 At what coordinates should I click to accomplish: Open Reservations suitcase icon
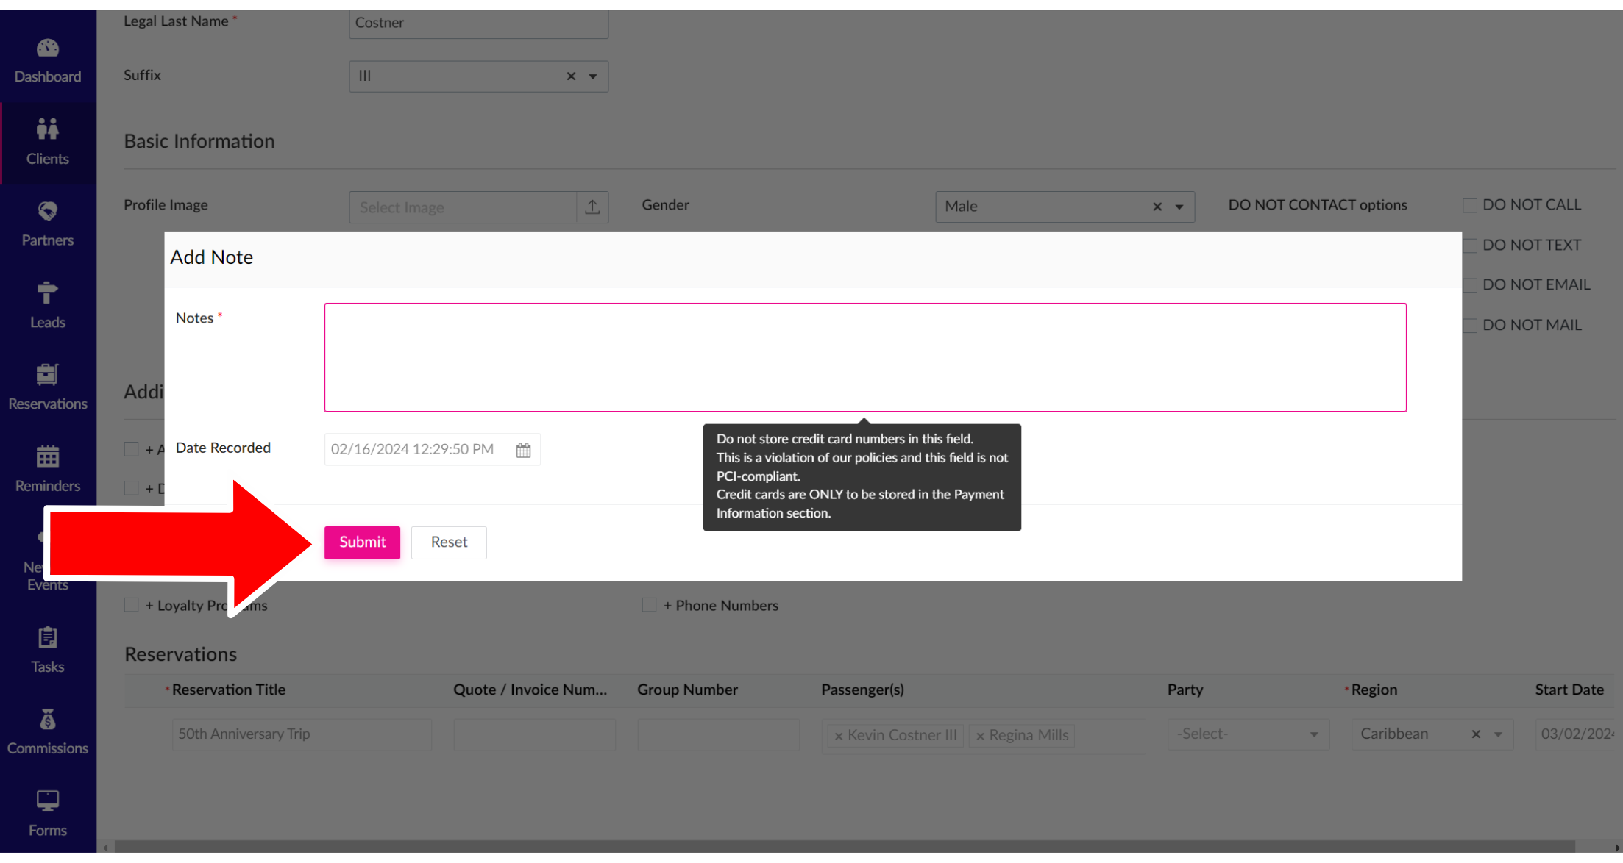click(47, 375)
